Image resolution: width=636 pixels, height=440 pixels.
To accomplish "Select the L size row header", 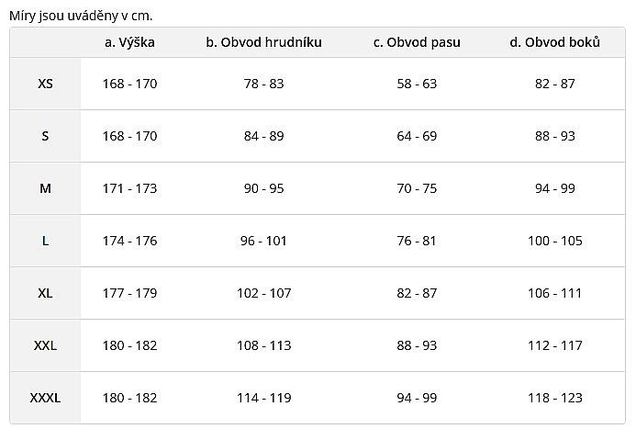I will (45, 241).
